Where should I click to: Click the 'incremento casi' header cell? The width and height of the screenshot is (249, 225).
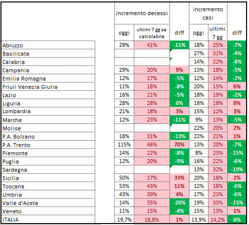pyautogui.click(x=208, y=13)
